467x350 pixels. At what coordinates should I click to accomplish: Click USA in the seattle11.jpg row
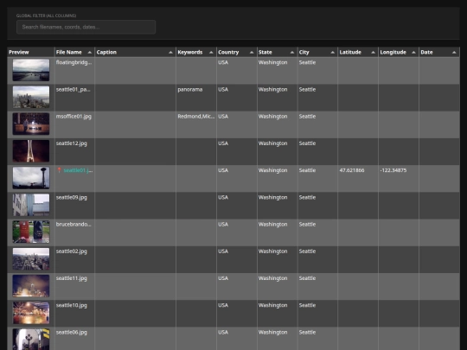[x=223, y=278]
